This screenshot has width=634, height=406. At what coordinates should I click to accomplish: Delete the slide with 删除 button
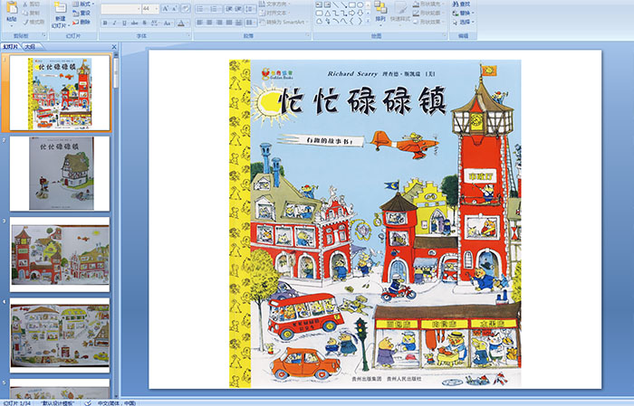click(x=82, y=22)
